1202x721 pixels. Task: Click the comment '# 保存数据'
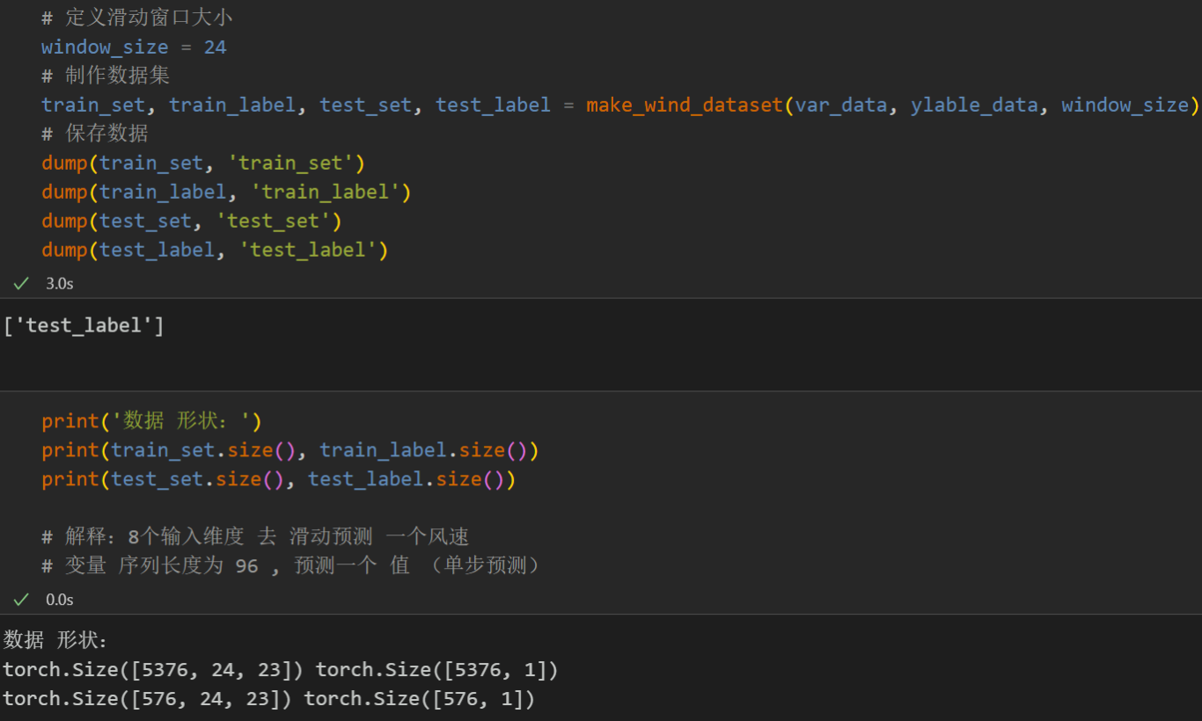pos(94,134)
